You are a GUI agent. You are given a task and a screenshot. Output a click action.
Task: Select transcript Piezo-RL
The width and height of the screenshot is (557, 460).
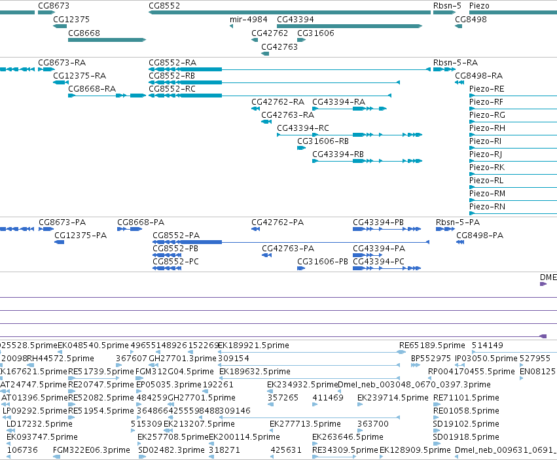pyautogui.click(x=486, y=181)
